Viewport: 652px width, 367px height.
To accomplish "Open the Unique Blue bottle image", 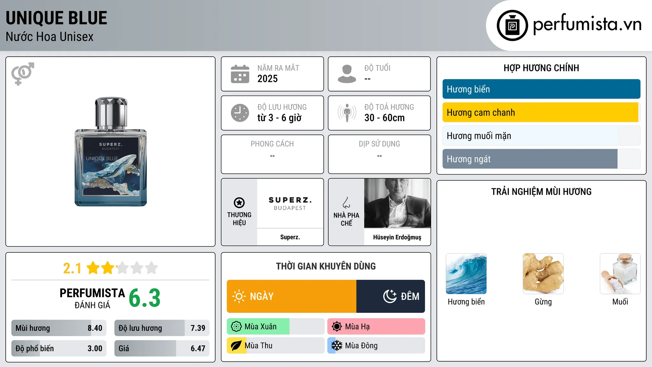I will pos(111,152).
